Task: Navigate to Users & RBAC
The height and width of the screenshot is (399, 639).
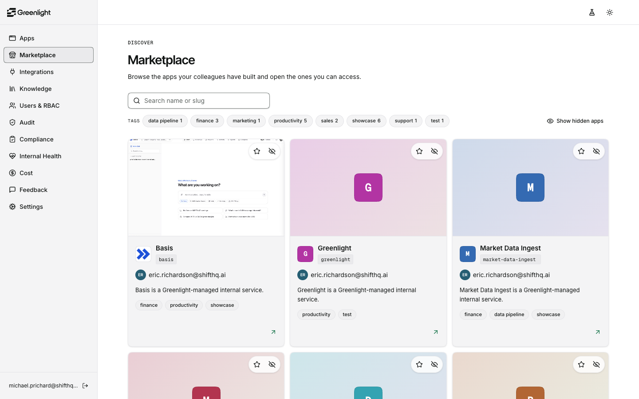Action: 48,106
